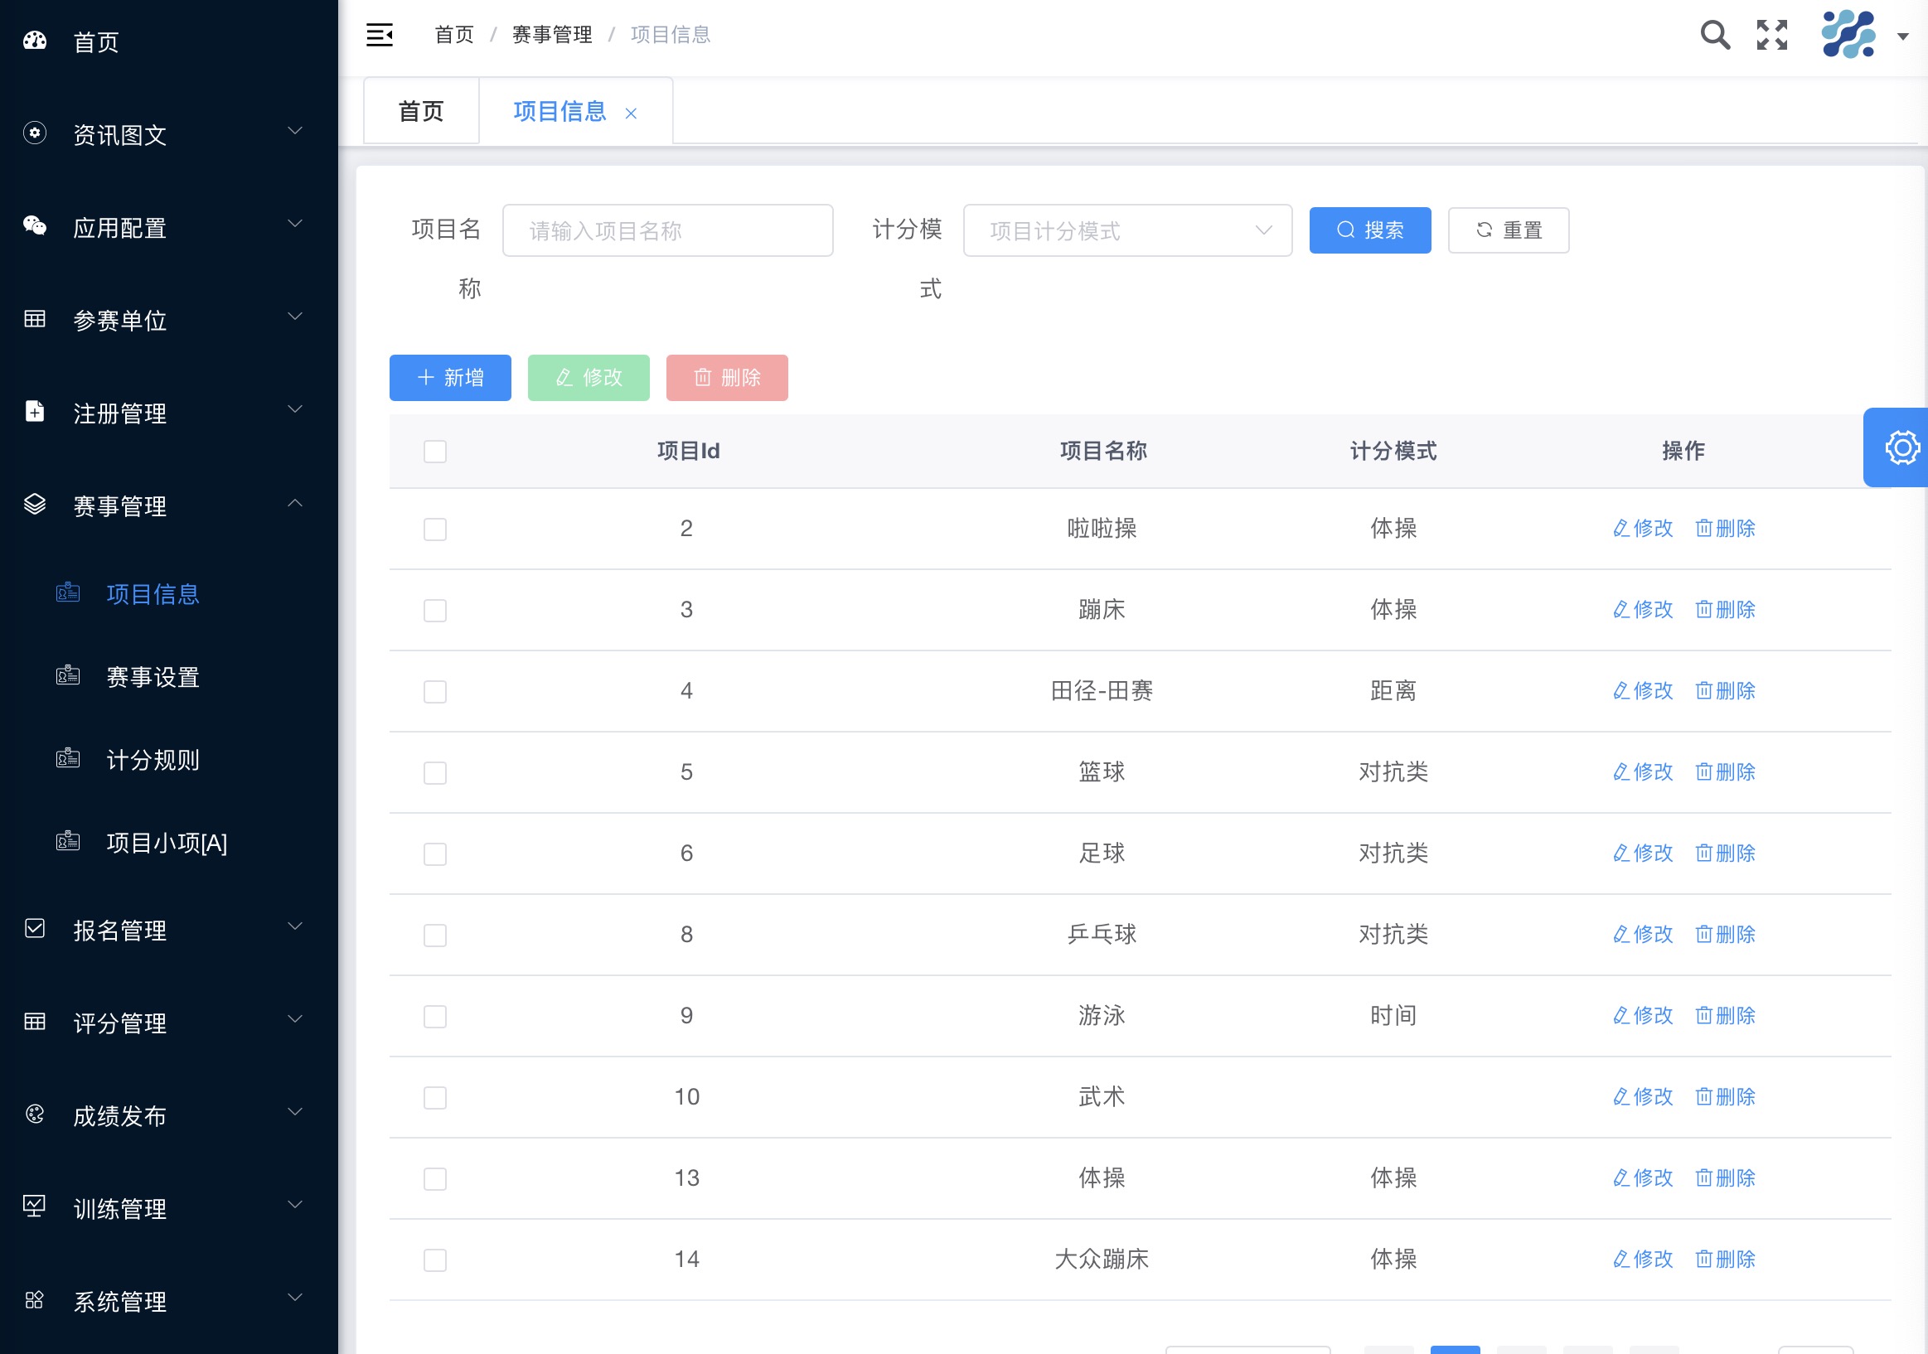Click 删除 in the 游泳 row
Screen dimensions: 1928x1354
click(x=1726, y=1017)
